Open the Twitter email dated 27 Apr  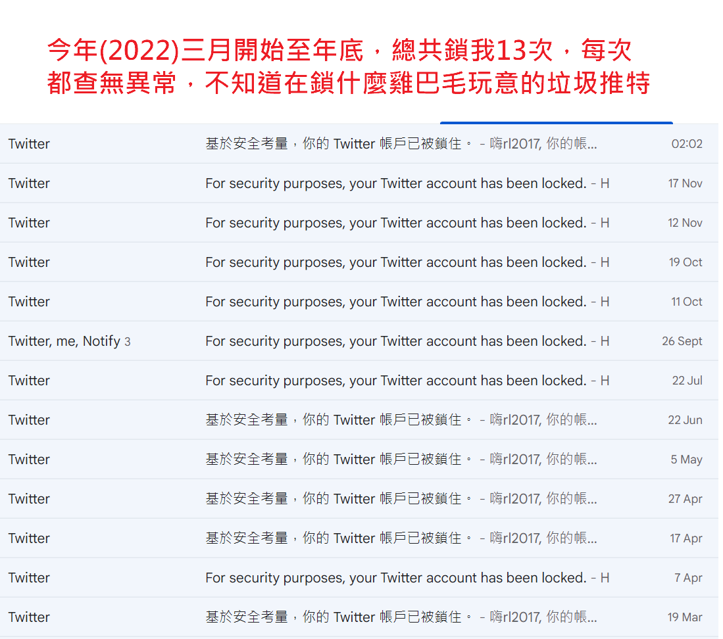359,499
